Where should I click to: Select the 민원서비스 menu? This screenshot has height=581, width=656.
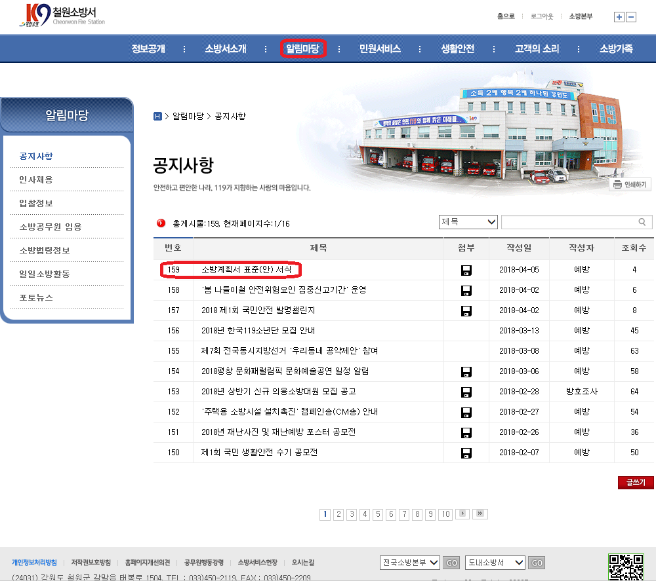point(382,48)
